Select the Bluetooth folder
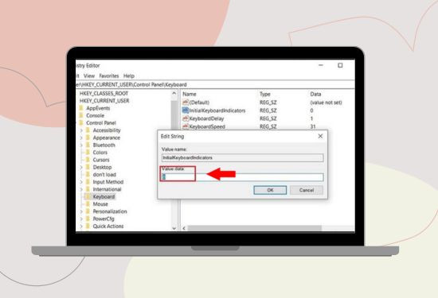This screenshot has height=298, width=438. pos(104,145)
